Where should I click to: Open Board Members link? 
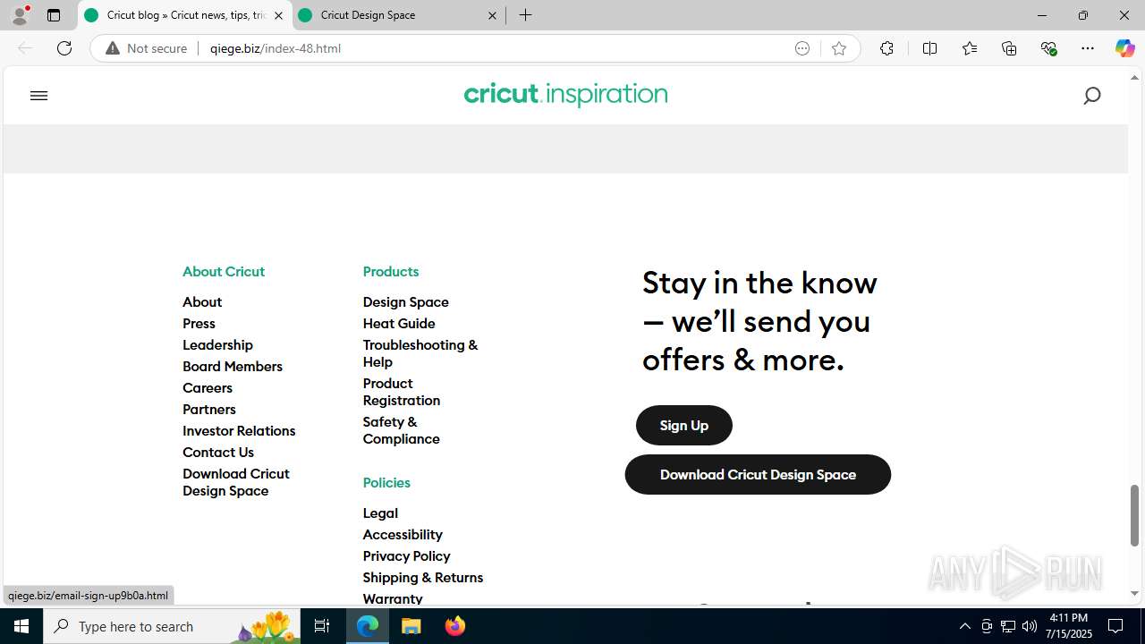pyautogui.click(x=233, y=367)
